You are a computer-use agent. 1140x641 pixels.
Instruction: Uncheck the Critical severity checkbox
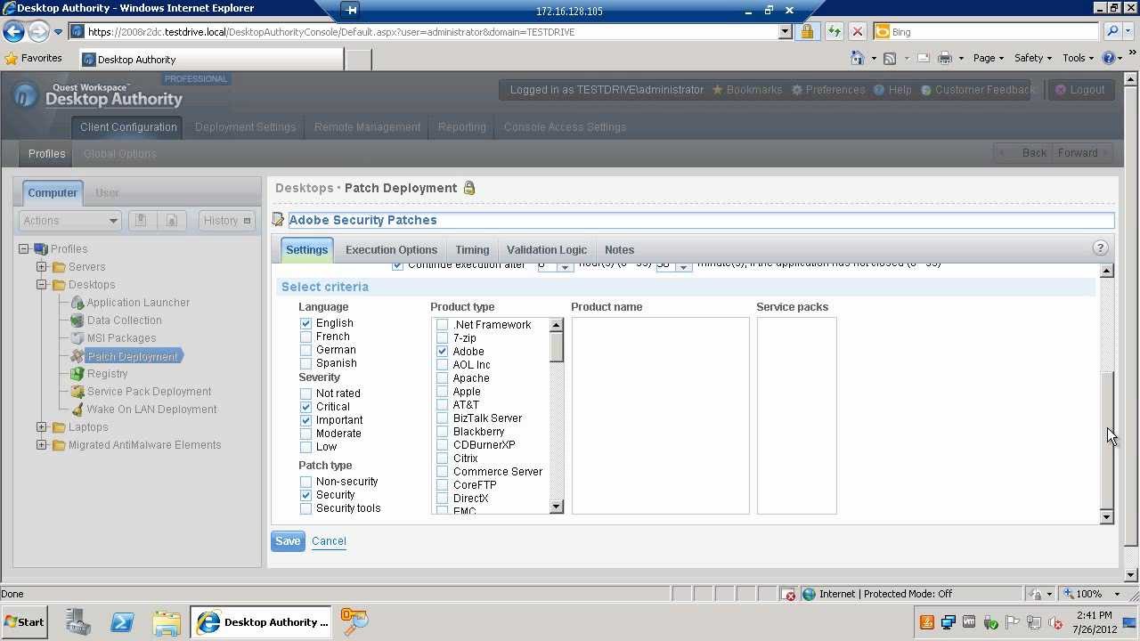[x=305, y=407]
